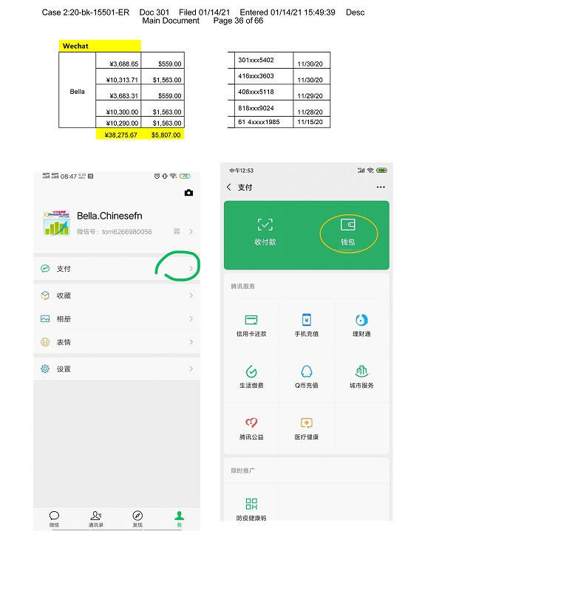This screenshot has height=591, width=575.
Task: Click the 表情 smiley face icon
Action: (x=45, y=342)
